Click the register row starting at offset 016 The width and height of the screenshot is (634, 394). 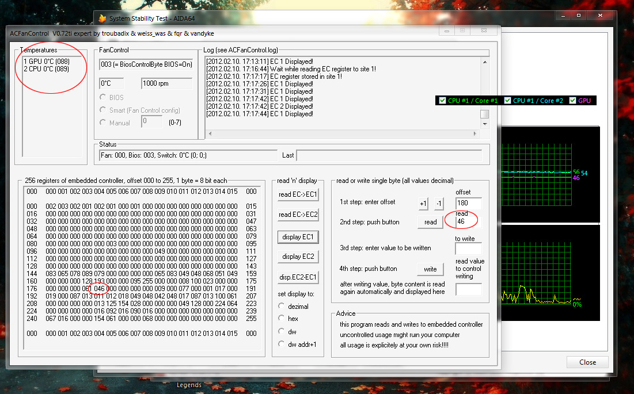pyautogui.click(x=142, y=214)
